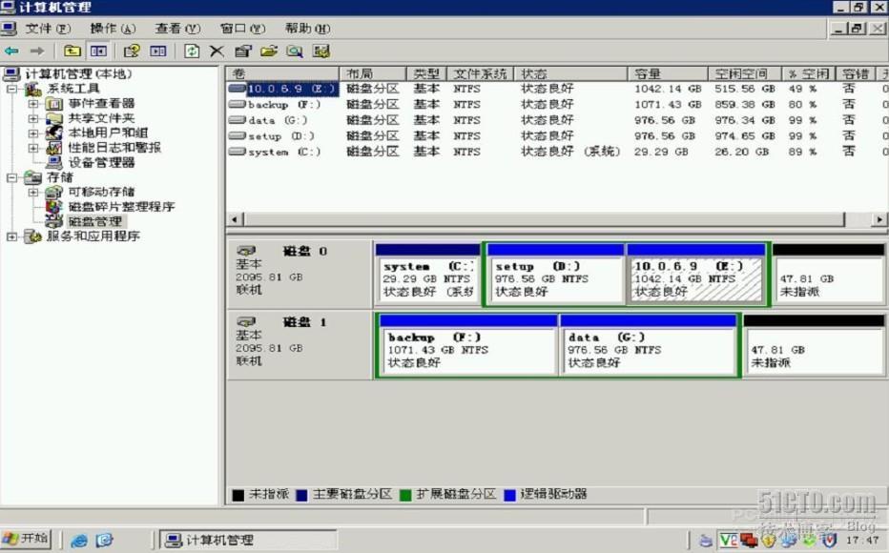Select the backup (F:) partition block
Image resolution: width=889 pixels, height=553 pixels.
(466, 350)
